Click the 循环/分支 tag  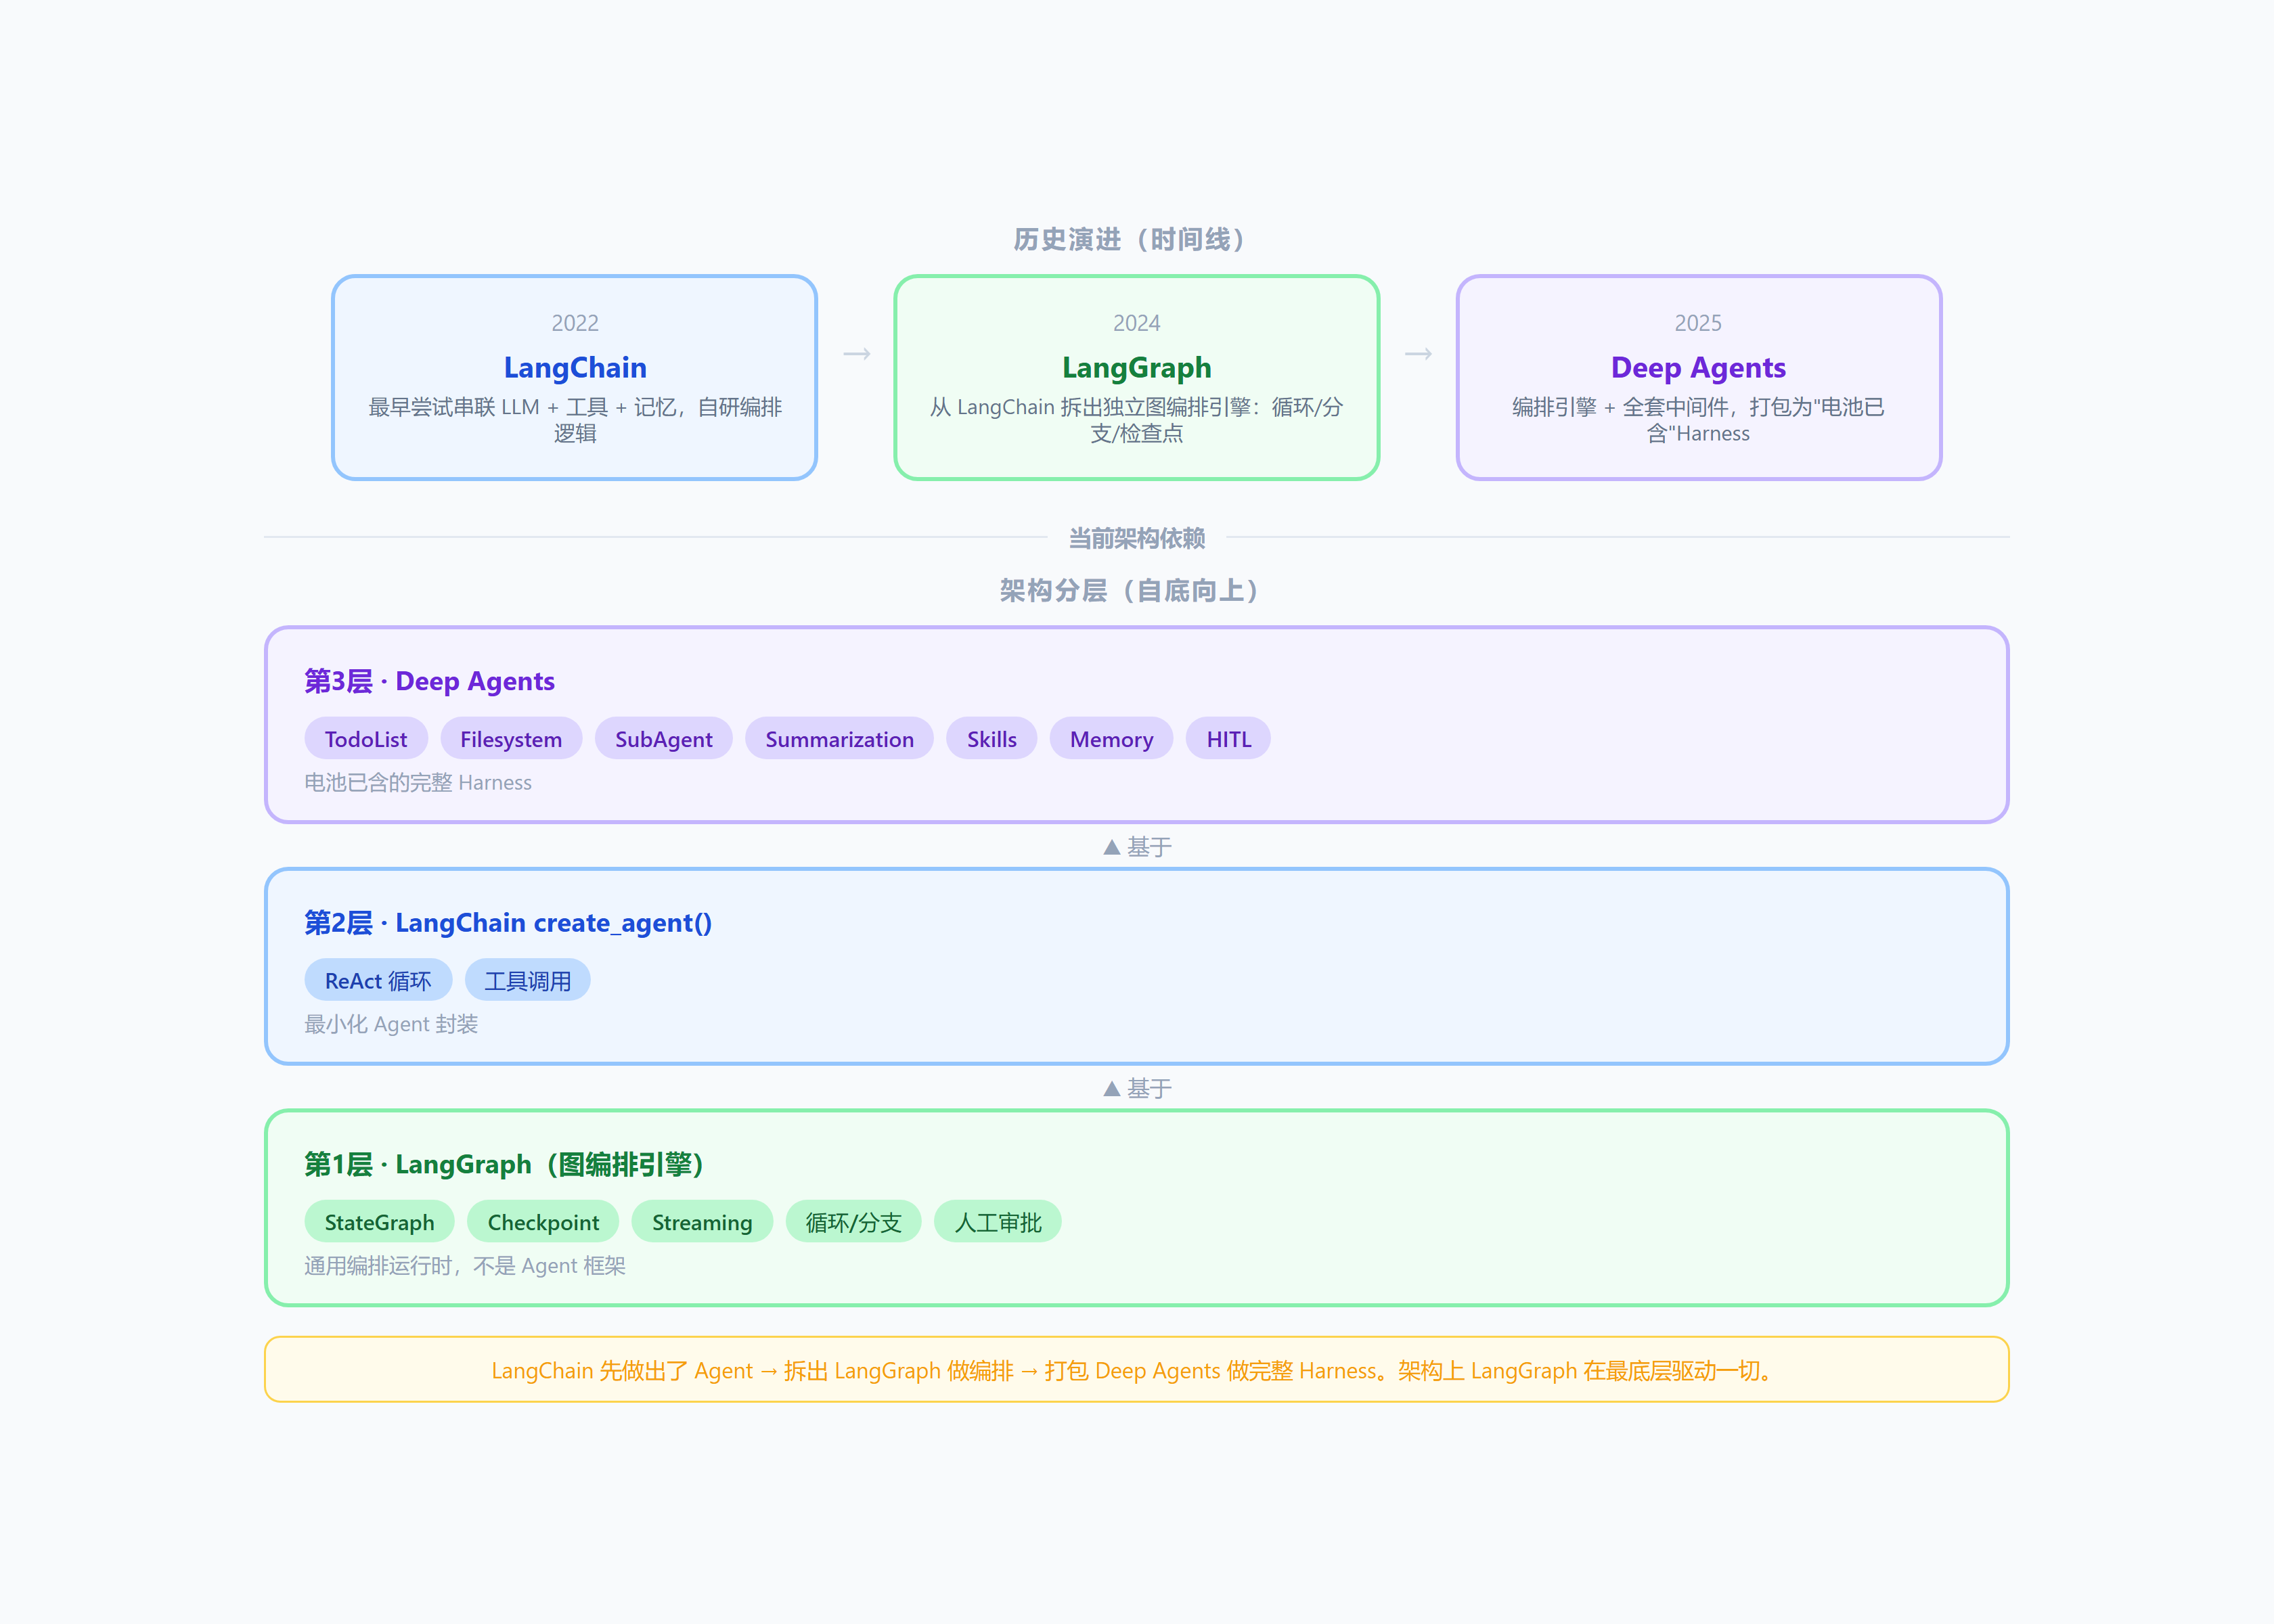tap(853, 1222)
